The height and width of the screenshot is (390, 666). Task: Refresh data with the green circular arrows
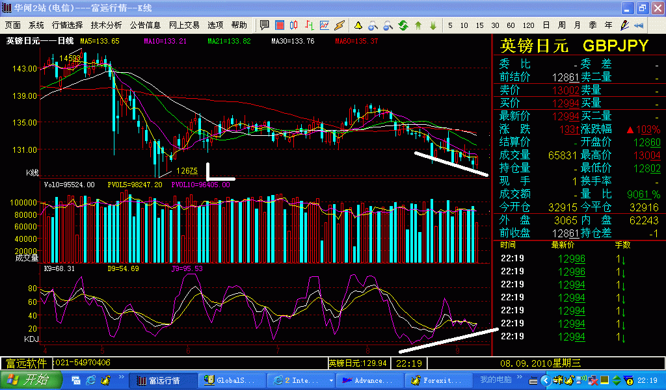coord(403,25)
